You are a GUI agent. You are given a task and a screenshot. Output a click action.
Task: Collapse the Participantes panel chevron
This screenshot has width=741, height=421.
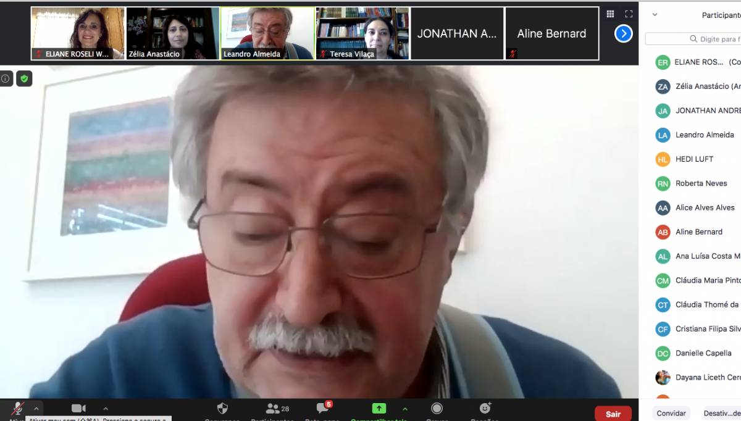click(x=655, y=15)
